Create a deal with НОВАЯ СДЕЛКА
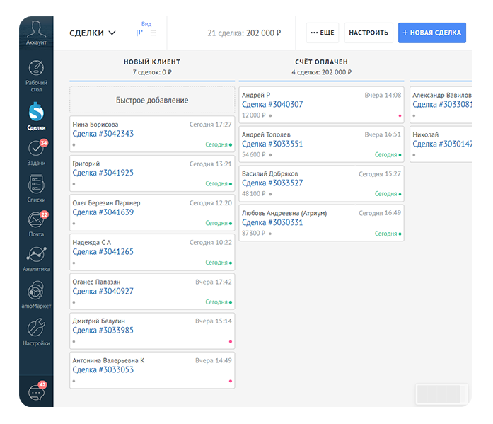 (431, 33)
